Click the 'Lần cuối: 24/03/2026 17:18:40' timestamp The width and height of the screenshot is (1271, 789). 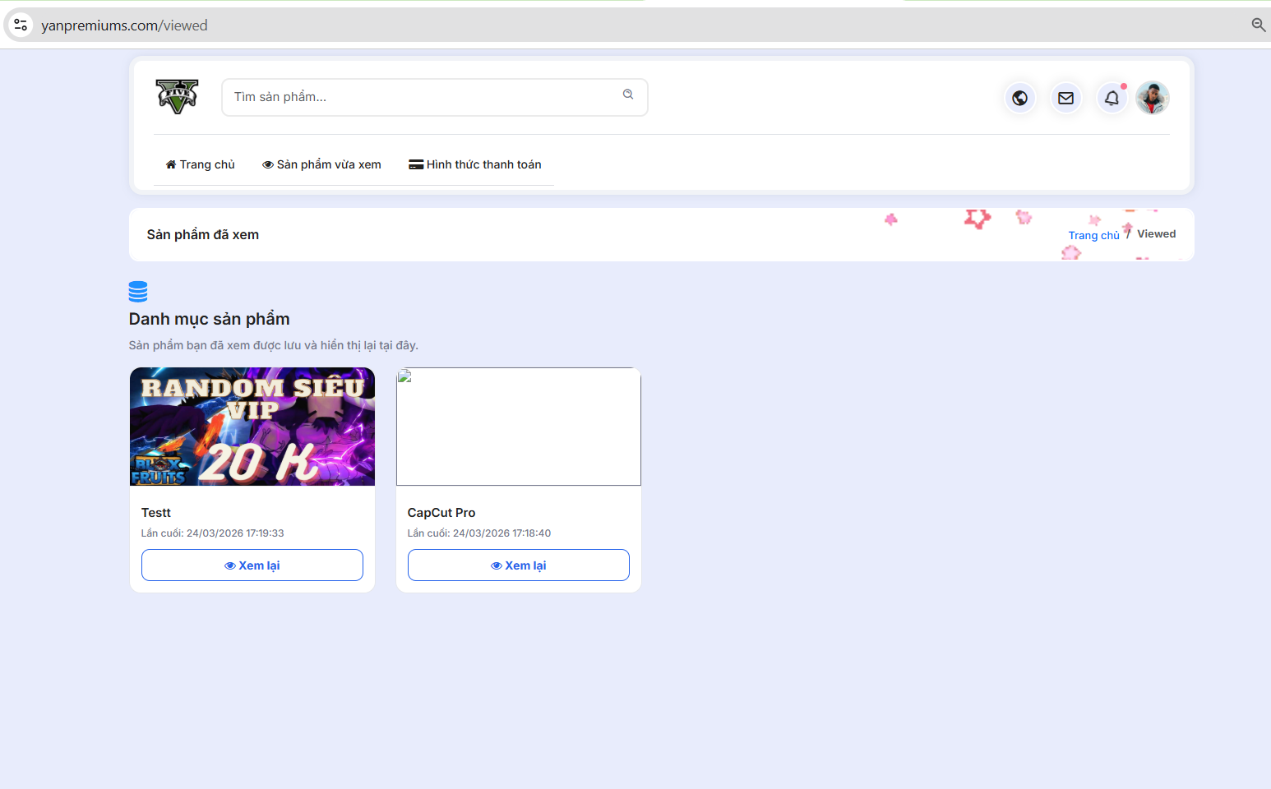click(479, 533)
